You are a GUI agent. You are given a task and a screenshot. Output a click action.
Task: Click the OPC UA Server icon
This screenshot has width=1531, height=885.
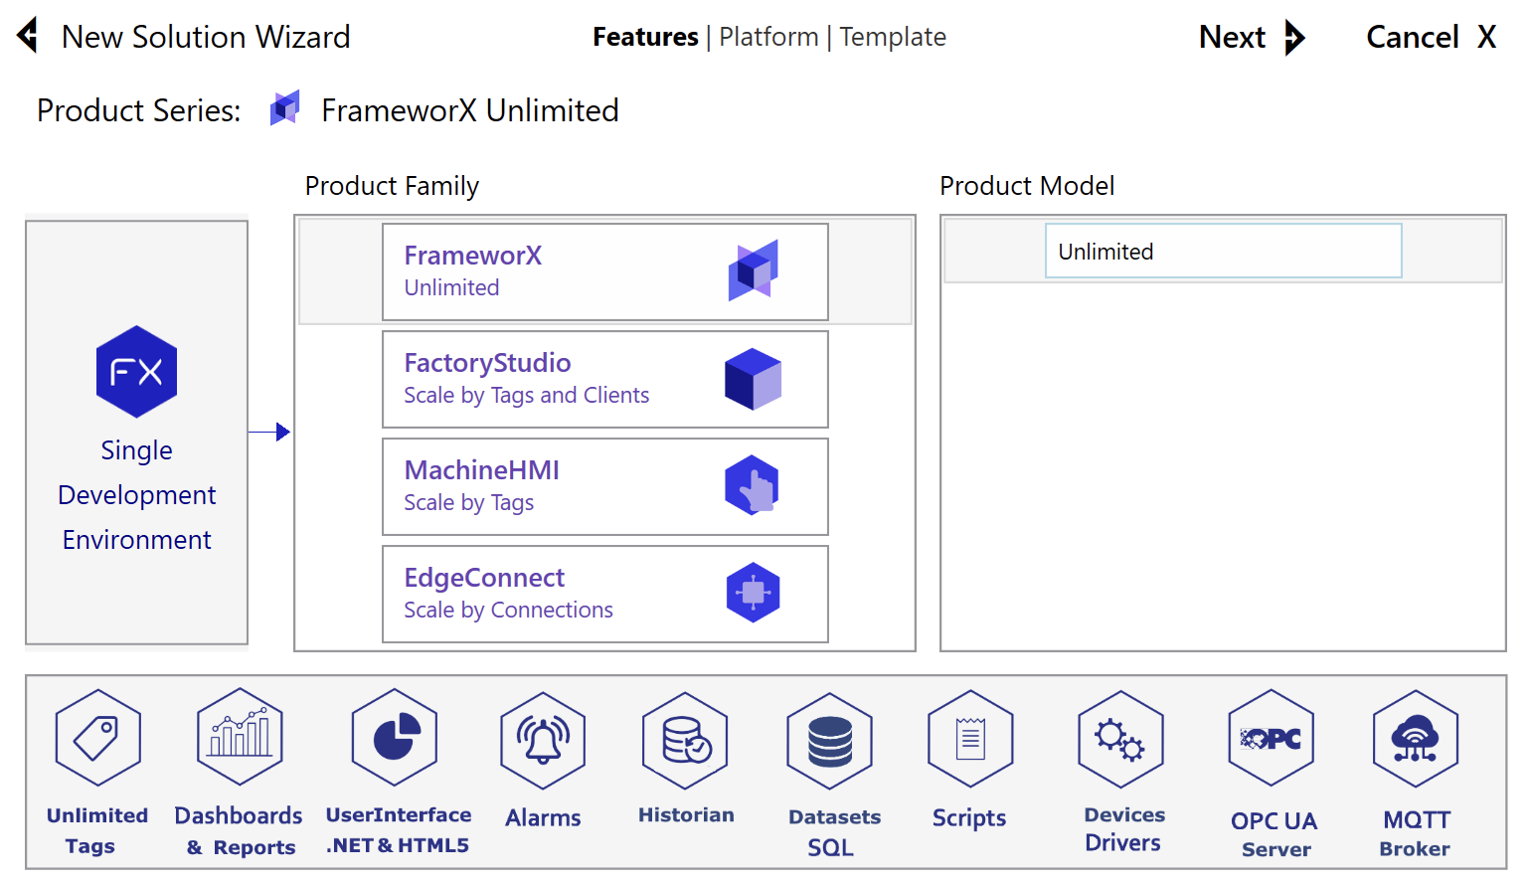click(1271, 740)
